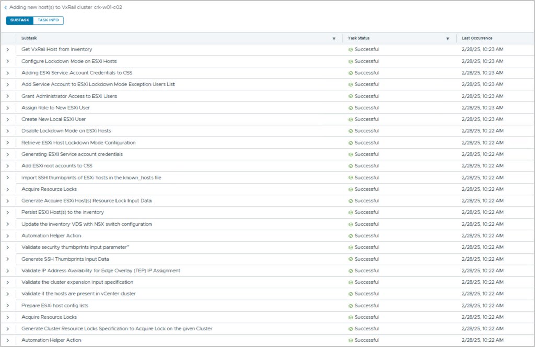Click success icon for Get VxRail Host from Inventory
This screenshot has height=347, width=535.
(351, 50)
